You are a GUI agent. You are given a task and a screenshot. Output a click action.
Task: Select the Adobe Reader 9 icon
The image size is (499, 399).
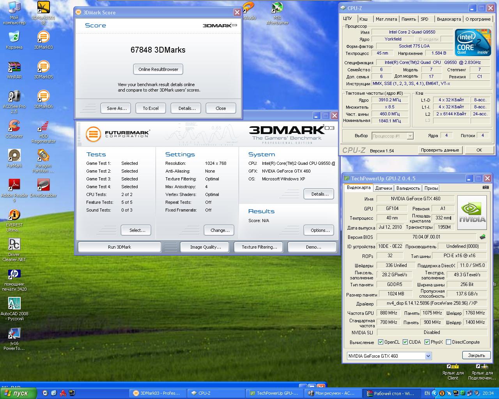pyautogui.click(x=14, y=191)
